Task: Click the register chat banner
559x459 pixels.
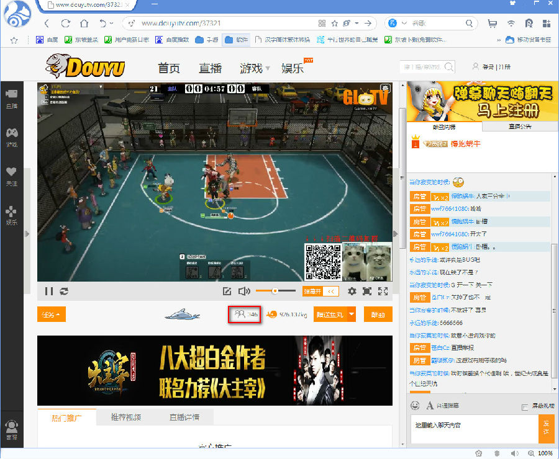Action: tap(483, 101)
